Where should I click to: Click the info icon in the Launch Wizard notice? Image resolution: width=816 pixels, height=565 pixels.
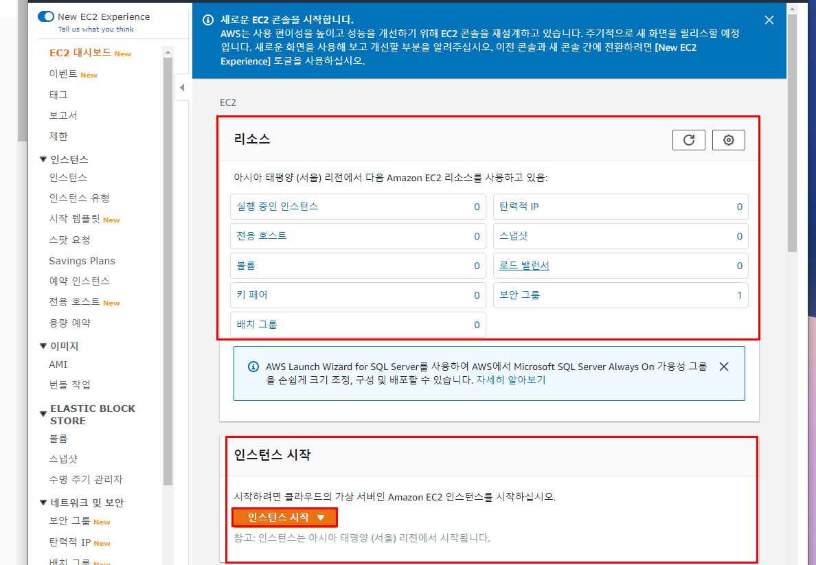[x=253, y=367]
